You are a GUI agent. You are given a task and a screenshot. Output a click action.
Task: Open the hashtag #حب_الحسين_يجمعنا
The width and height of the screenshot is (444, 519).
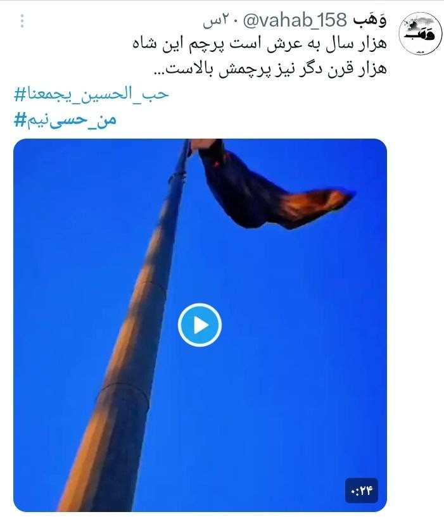91,94
